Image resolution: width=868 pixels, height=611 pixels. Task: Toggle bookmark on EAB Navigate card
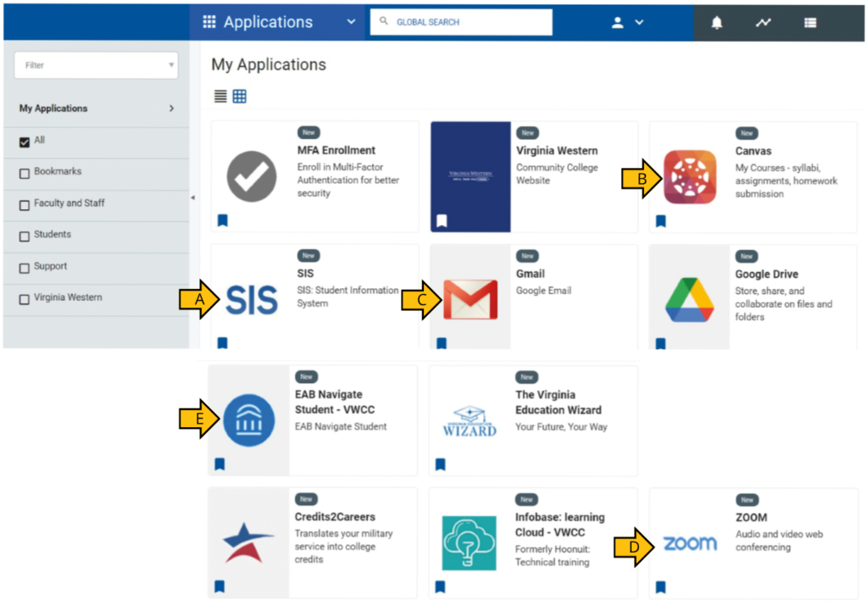pos(220,464)
